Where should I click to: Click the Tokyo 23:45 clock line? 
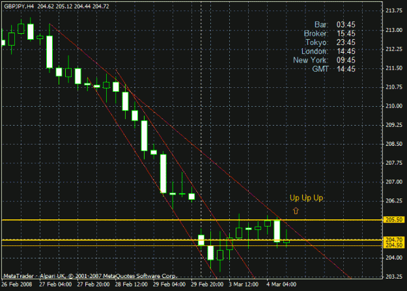330,42
